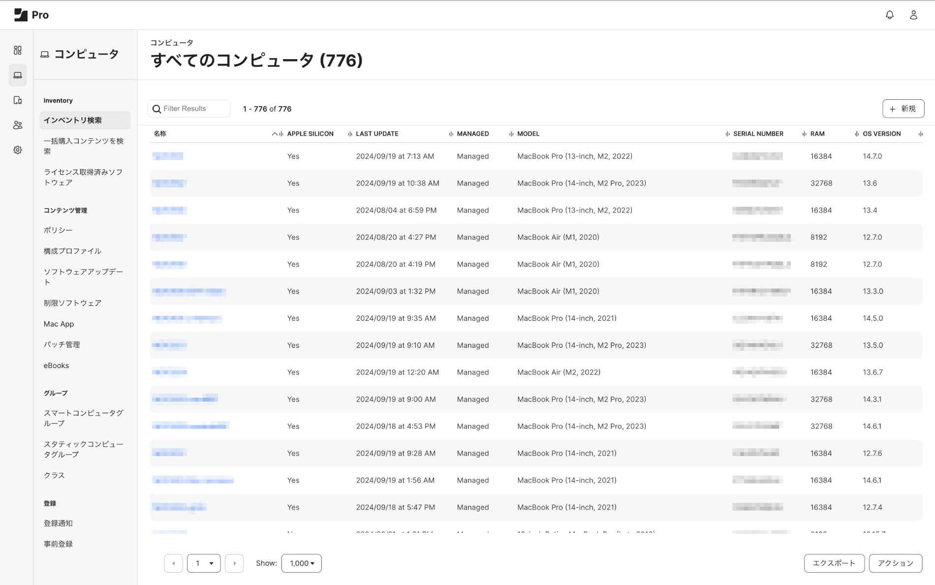
Task: Open the Devices icon in sidebar
Action: (18, 100)
